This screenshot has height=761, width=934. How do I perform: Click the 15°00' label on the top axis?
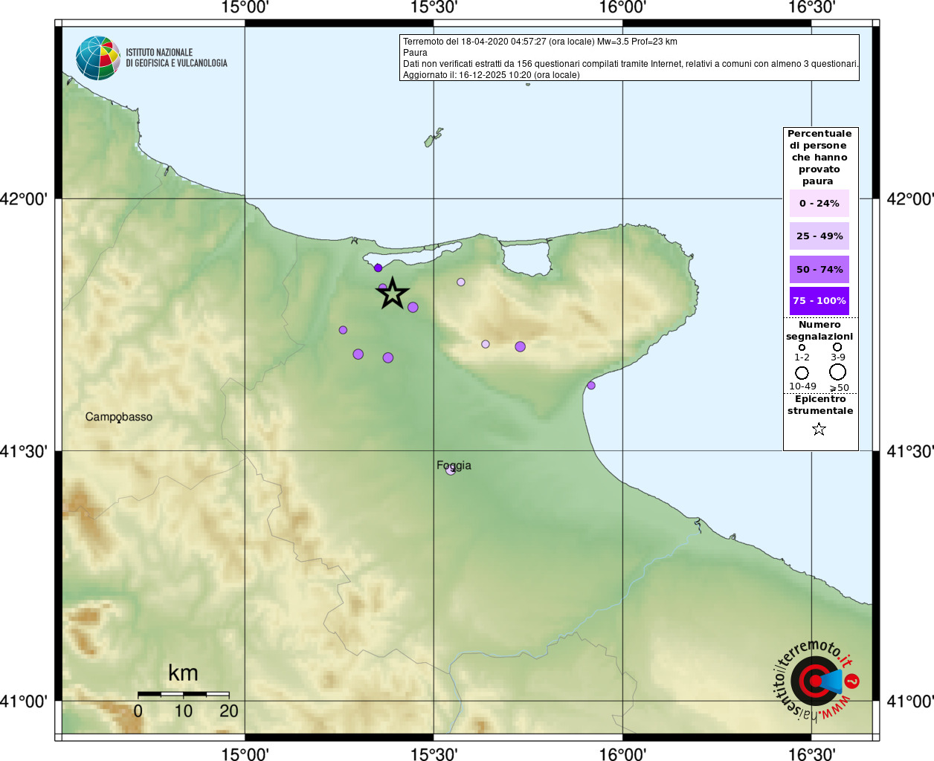tap(245, 7)
